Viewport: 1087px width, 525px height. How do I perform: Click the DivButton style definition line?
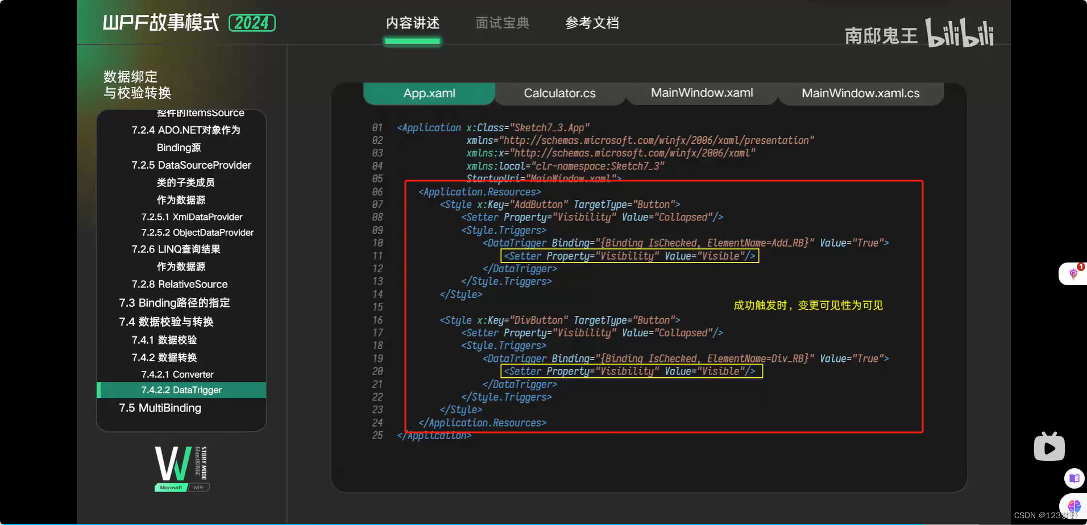tap(560, 320)
